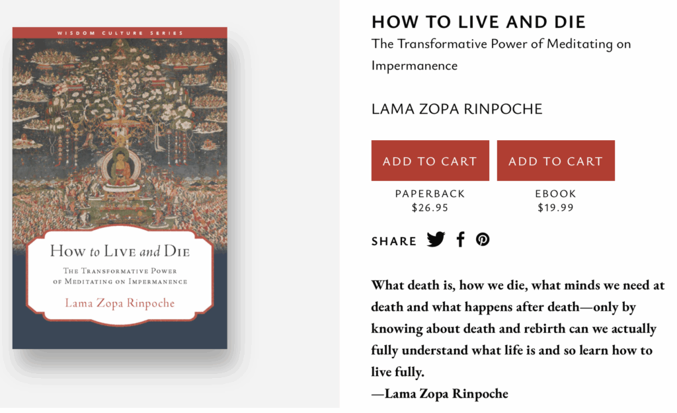677x413 pixels.
Task: Click the dark blue bottom band of the cover
Action: click(120, 336)
